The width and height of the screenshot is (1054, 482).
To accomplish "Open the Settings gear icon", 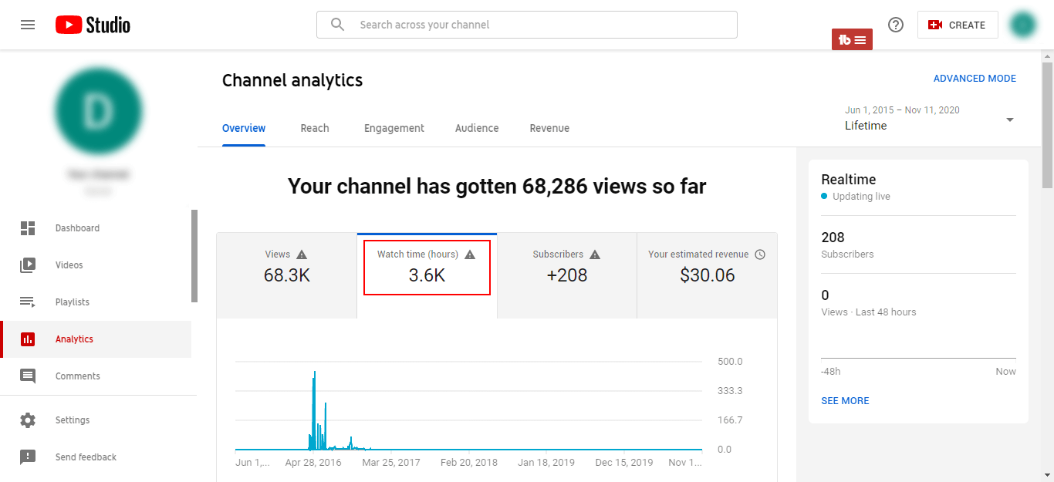I will pos(28,420).
